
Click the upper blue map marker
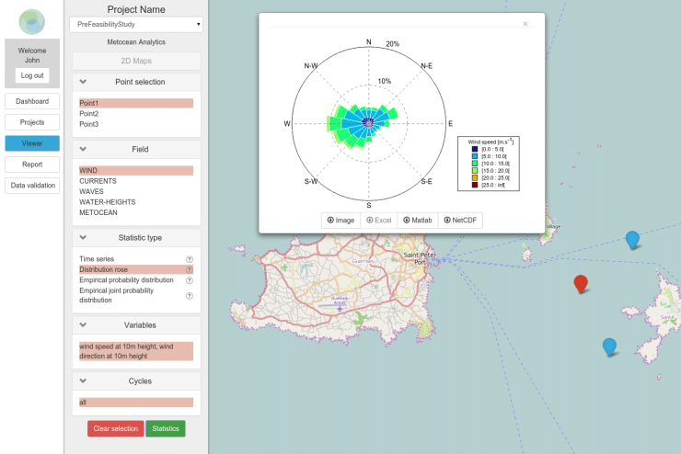(632, 239)
